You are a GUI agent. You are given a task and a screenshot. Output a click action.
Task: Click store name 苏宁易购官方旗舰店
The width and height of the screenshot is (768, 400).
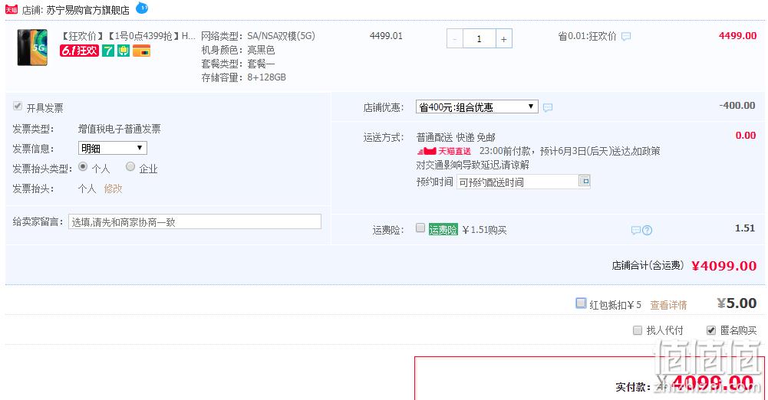tap(87, 10)
